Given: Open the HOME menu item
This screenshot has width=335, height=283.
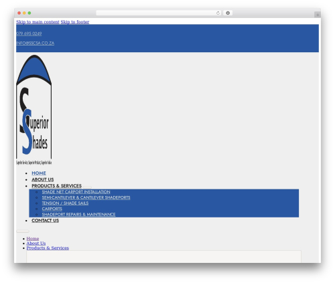Looking at the screenshot, I should [39, 173].
